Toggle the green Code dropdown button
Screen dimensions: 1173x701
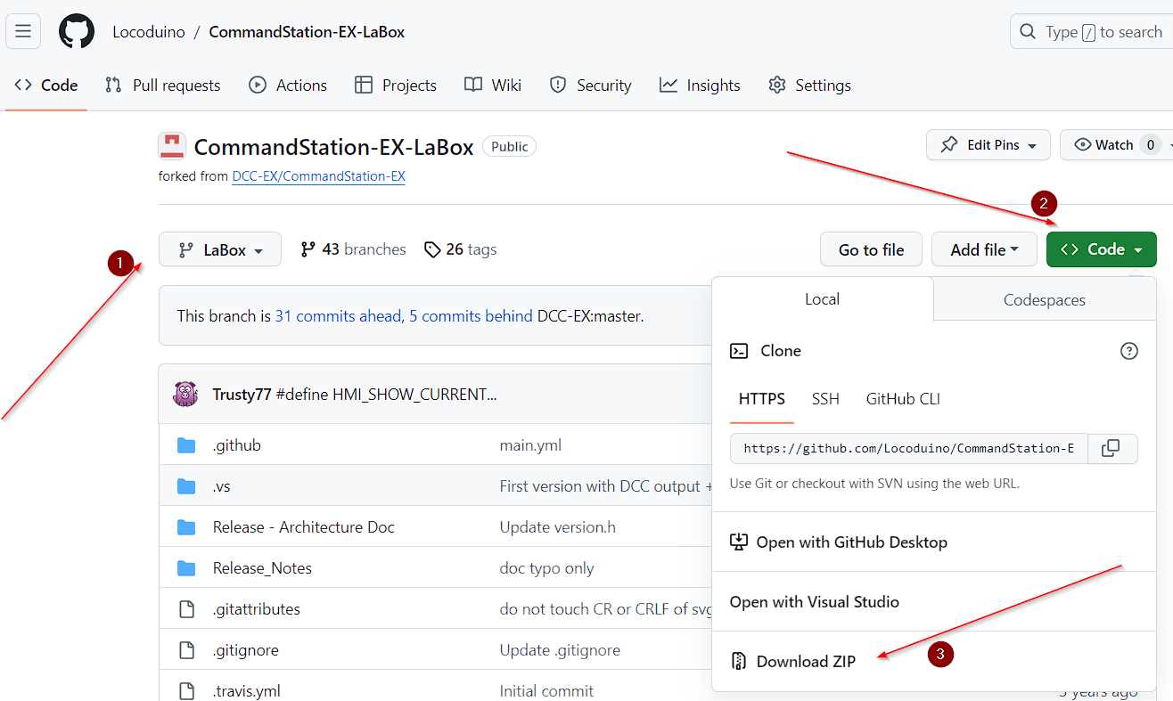tap(1102, 250)
